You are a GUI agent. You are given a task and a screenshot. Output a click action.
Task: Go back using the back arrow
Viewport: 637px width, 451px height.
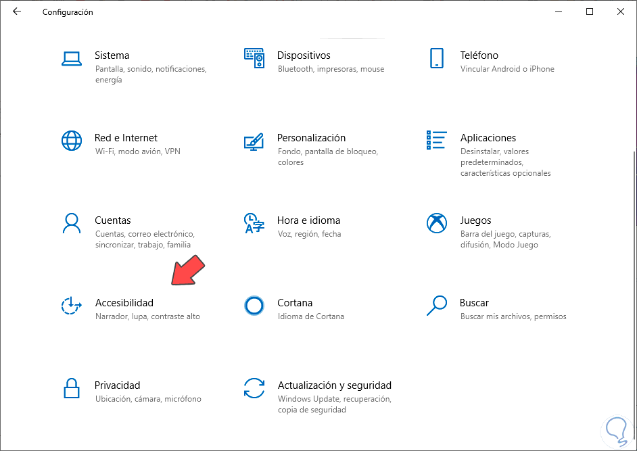17,11
